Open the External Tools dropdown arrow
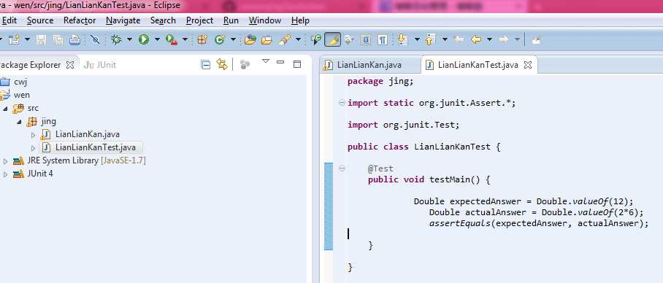Image resolution: width=663 pixels, height=283 pixels. pos(185,39)
